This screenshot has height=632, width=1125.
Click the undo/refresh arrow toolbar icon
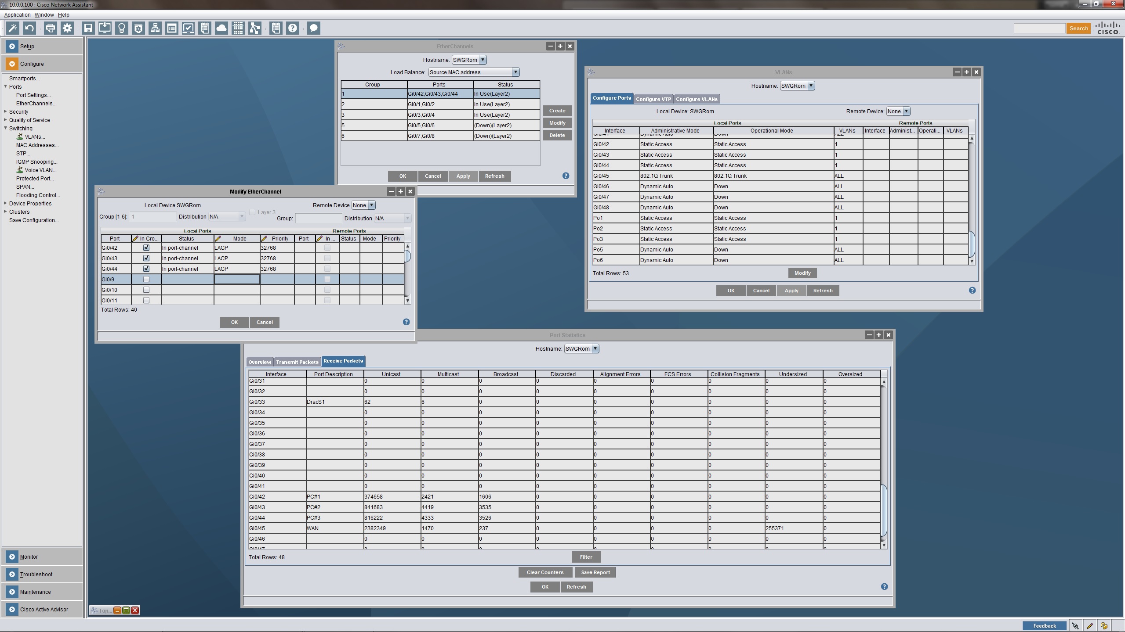click(x=29, y=29)
